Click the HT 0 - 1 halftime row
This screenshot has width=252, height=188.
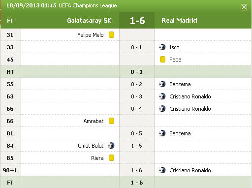tap(126, 72)
